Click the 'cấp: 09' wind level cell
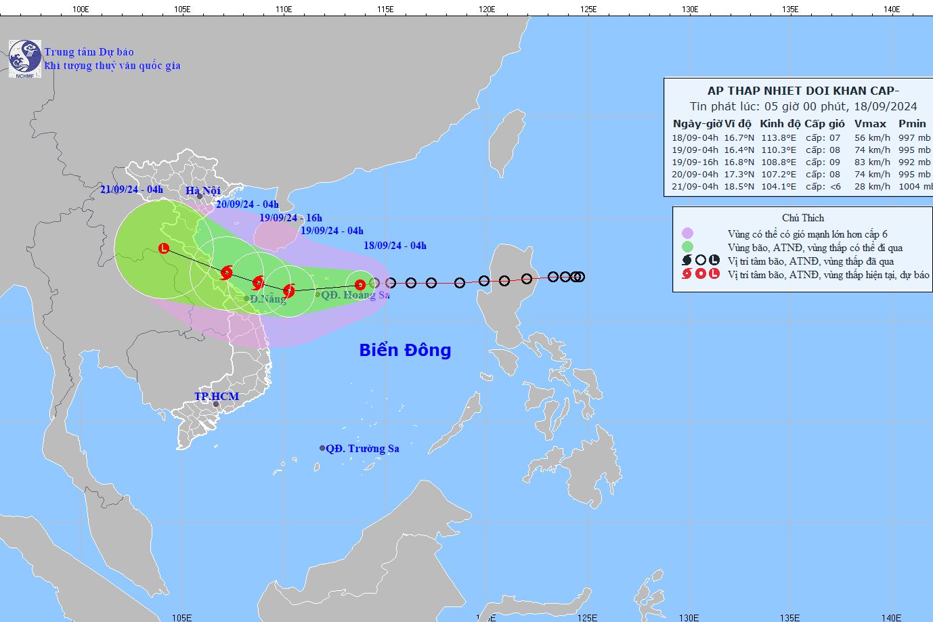Image resolution: width=933 pixels, height=622 pixels. point(823,162)
